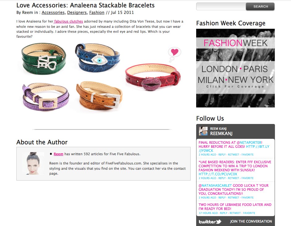Retweet the UAE based readers tweet

tap(234, 178)
